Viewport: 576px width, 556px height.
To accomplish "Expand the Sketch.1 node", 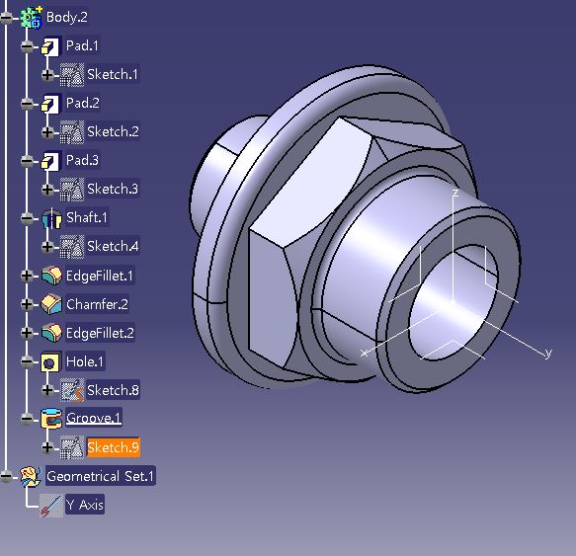I will 47,75.
